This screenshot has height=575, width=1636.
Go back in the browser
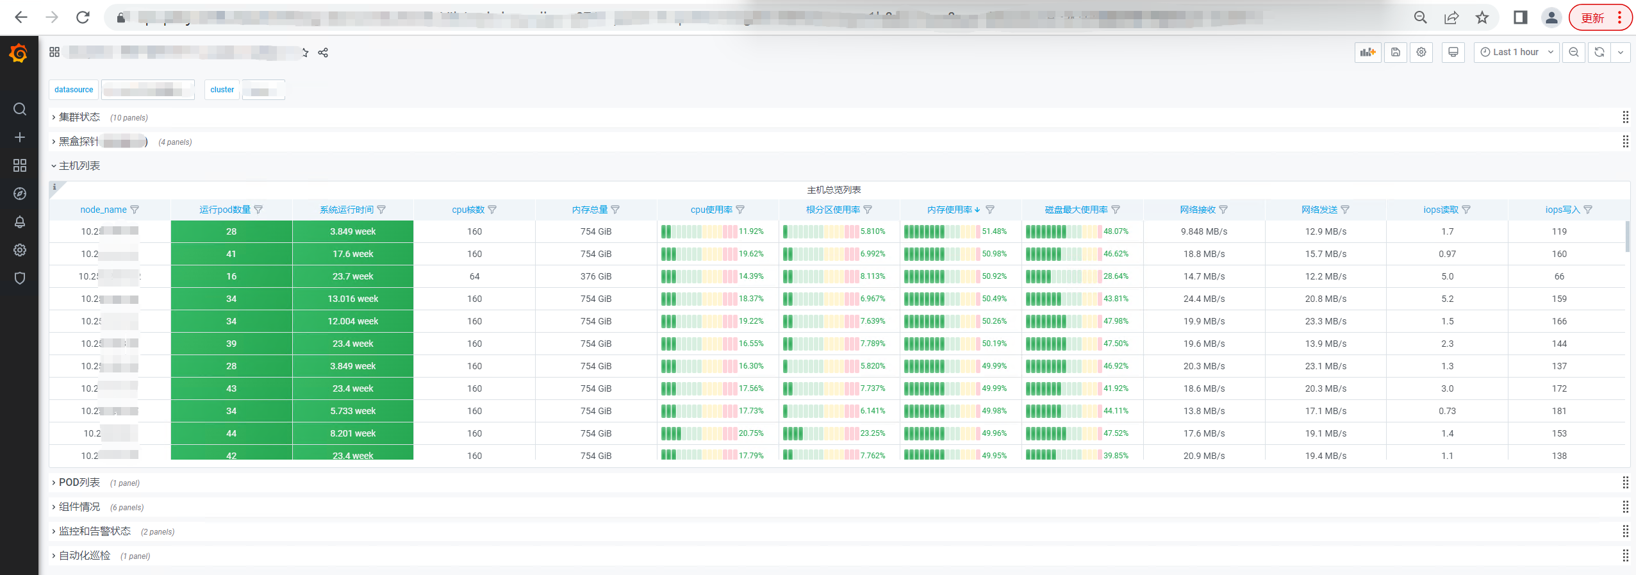click(21, 17)
